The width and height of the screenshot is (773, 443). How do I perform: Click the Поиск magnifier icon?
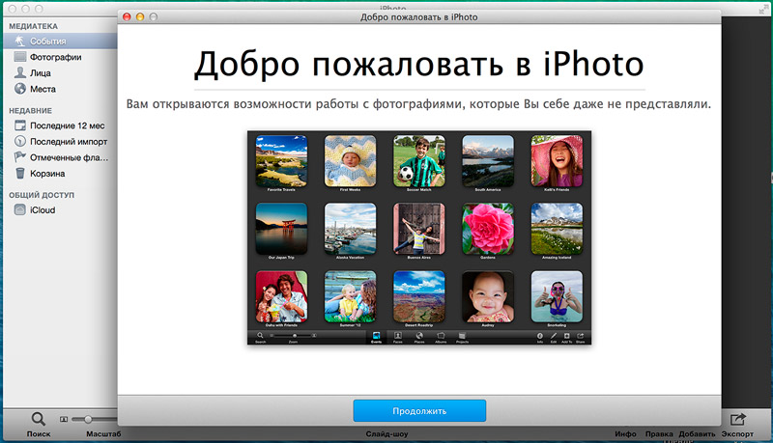point(38,419)
